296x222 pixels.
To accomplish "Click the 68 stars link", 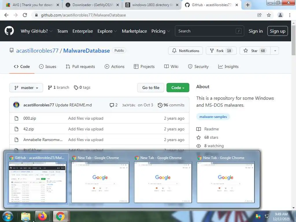I will 207,137.
